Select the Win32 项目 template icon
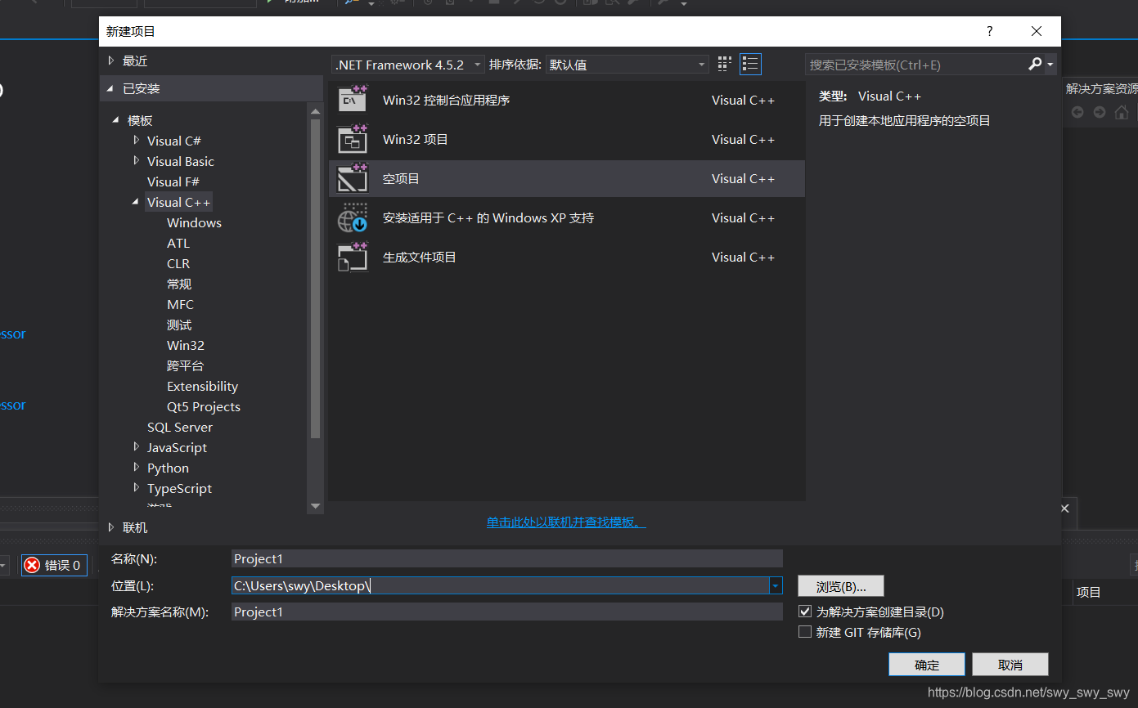The width and height of the screenshot is (1138, 708). pyautogui.click(x=353, y=139)
